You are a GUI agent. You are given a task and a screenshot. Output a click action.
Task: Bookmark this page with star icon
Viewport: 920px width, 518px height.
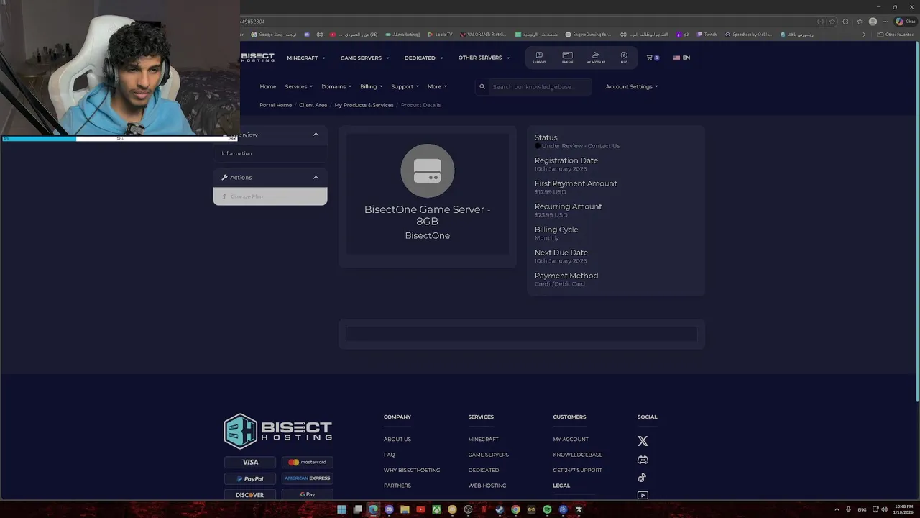(832, 22)
